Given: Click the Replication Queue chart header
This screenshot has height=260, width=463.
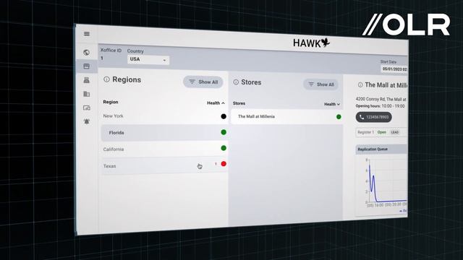Looking at the screenshot, I should 381,149.
